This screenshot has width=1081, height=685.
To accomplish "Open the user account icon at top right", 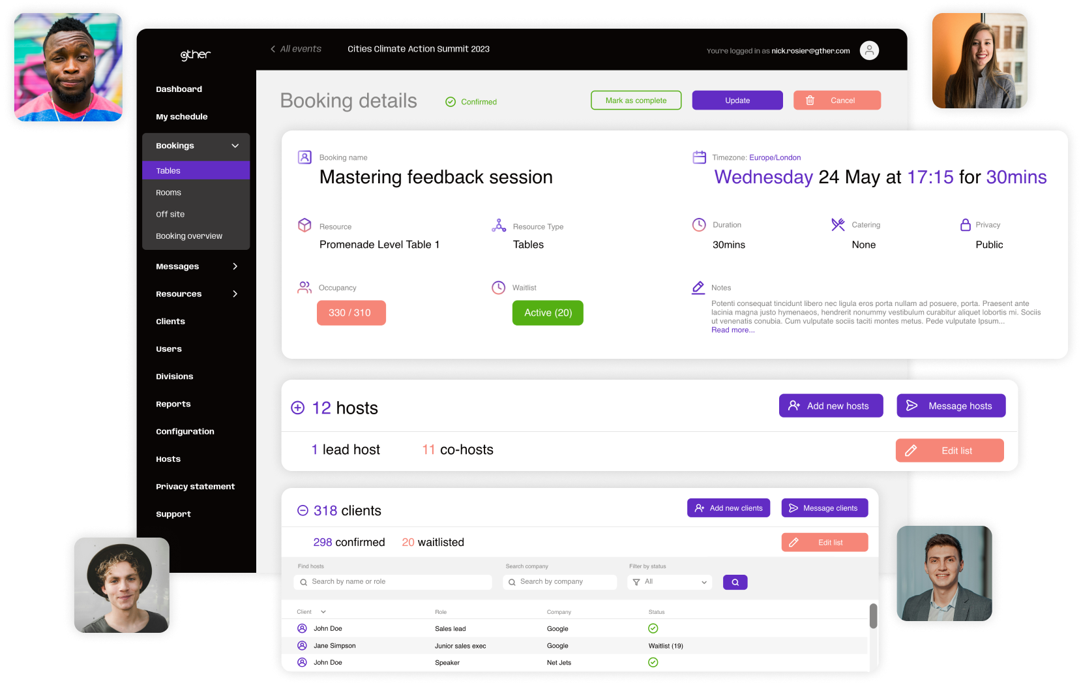I will (869, 50).
